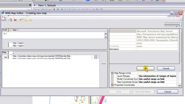Click the up arrow of the Avail list scrollbar
The width and height of the screenshot is (185, 104).
pyautogui.click(x=106, y=34)
